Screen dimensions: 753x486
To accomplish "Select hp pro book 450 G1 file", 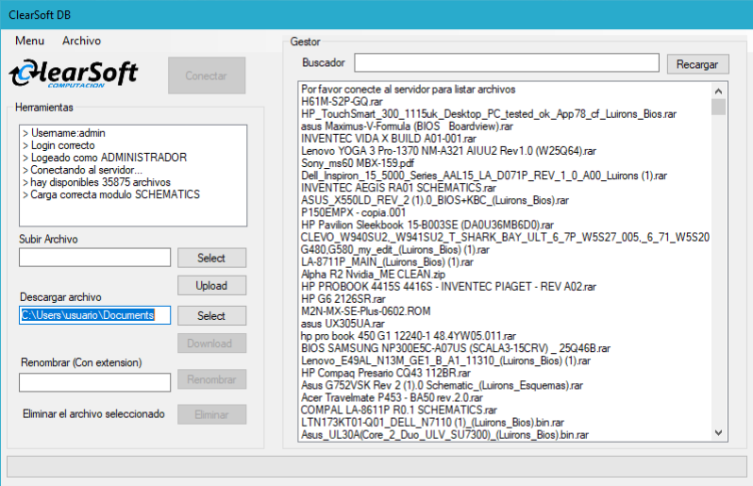I will (x=409, y=336).
